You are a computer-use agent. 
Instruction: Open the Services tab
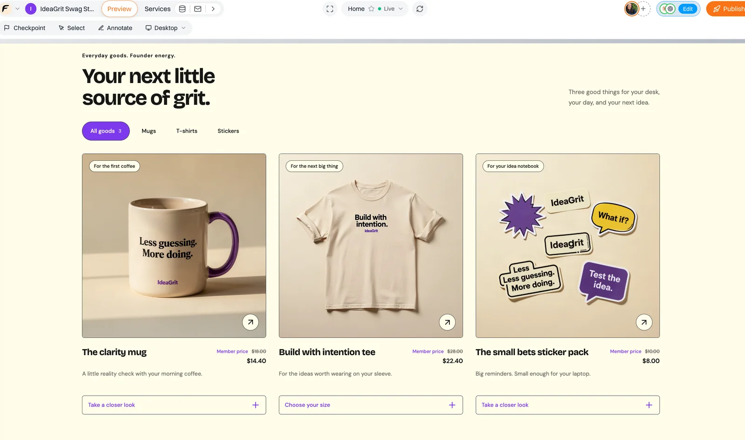click(157, 9)
